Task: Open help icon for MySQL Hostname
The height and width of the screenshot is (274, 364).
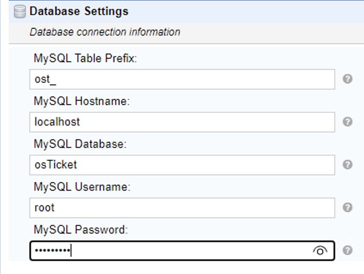Action: (x=349, y=122)
